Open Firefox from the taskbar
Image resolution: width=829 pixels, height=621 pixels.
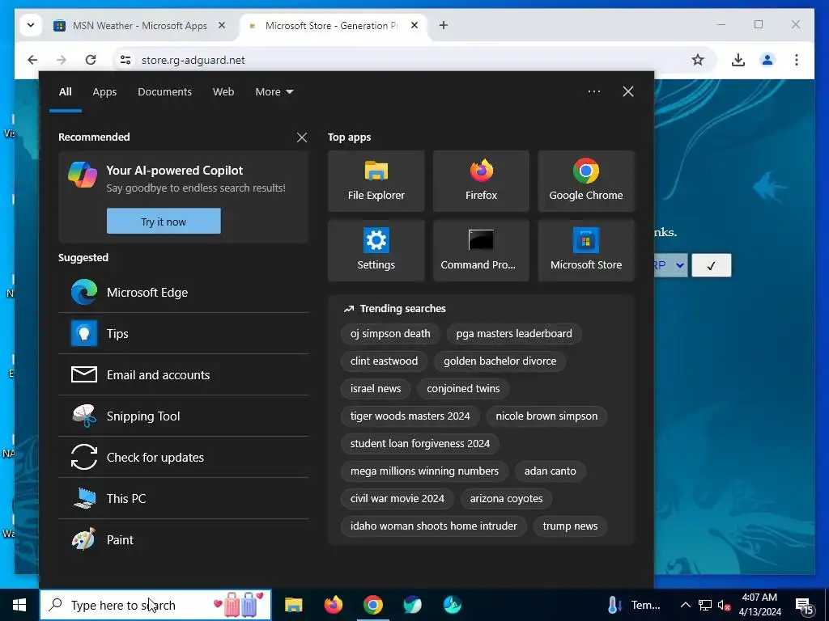[x=333, y=605]
